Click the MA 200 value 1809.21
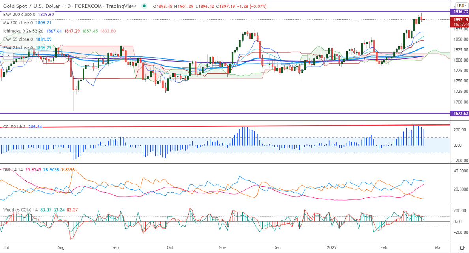 [43, 23]
